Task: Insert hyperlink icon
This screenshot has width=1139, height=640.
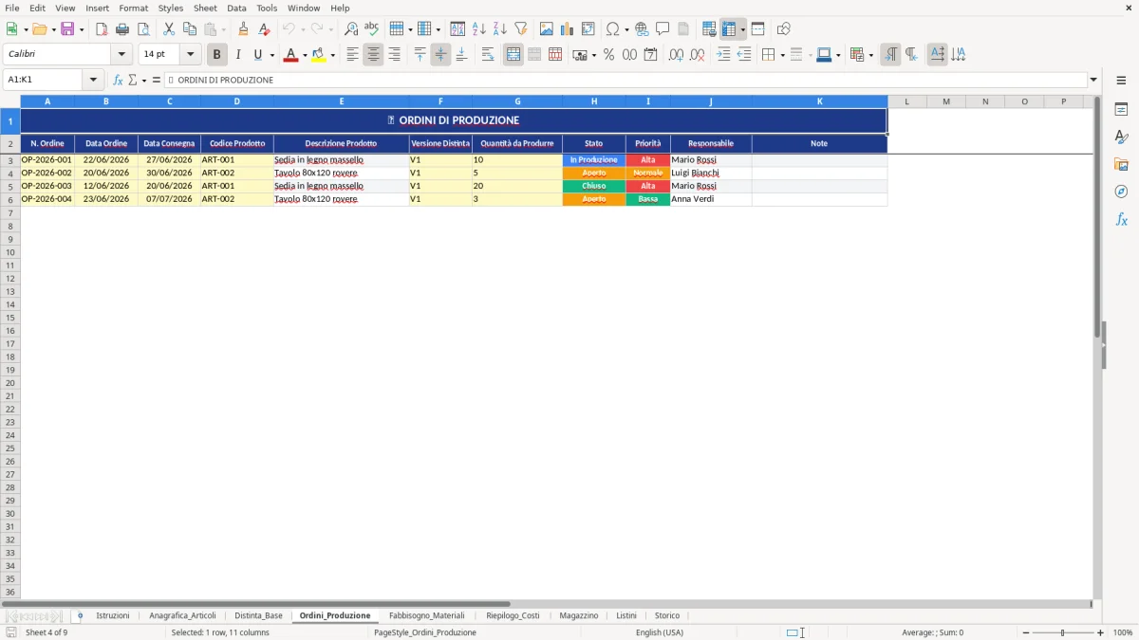Action: [x=642, y=28]
